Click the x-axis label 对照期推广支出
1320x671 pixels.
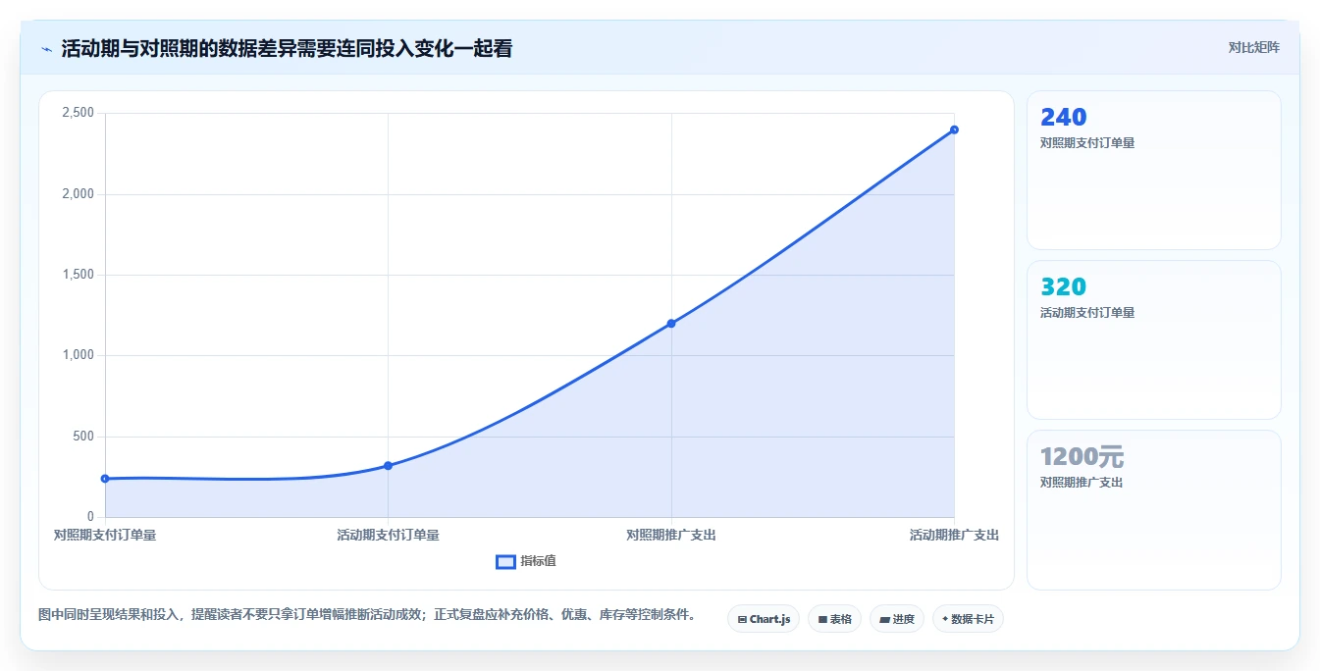pos(671,536)
